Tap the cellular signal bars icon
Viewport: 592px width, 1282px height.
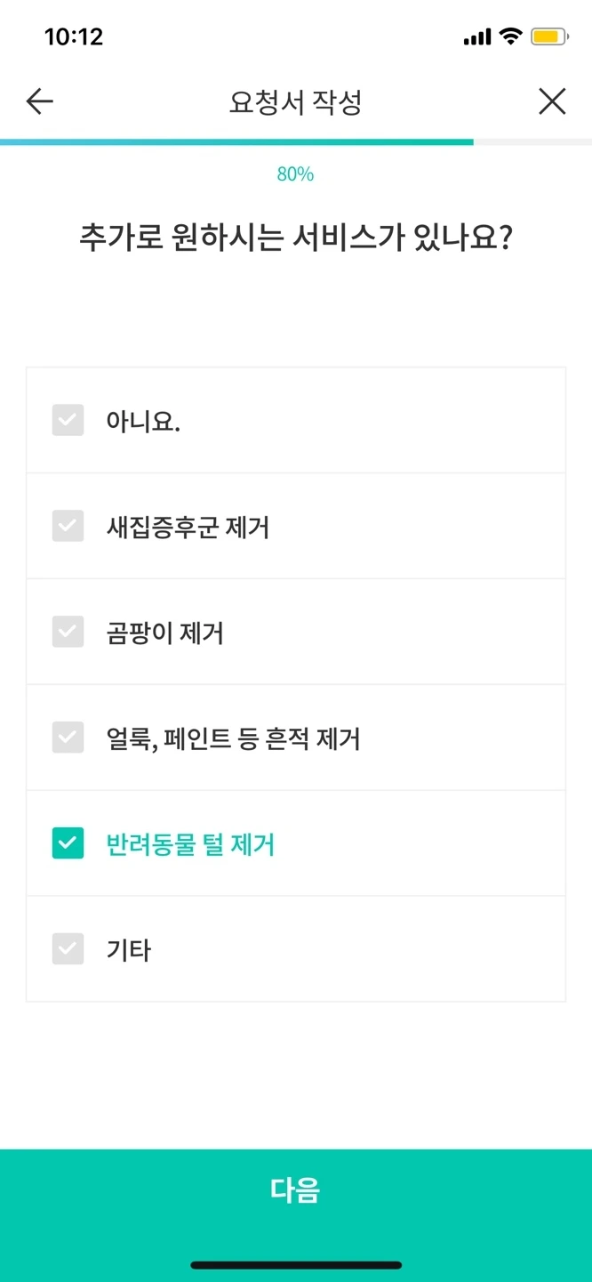(476, 36)
